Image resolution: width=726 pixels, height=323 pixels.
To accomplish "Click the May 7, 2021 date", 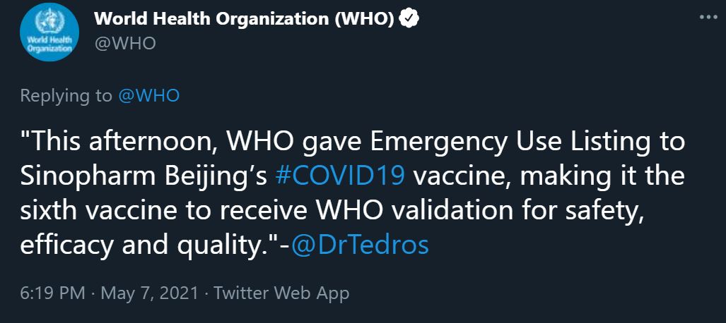I will [x=149, y=293].
